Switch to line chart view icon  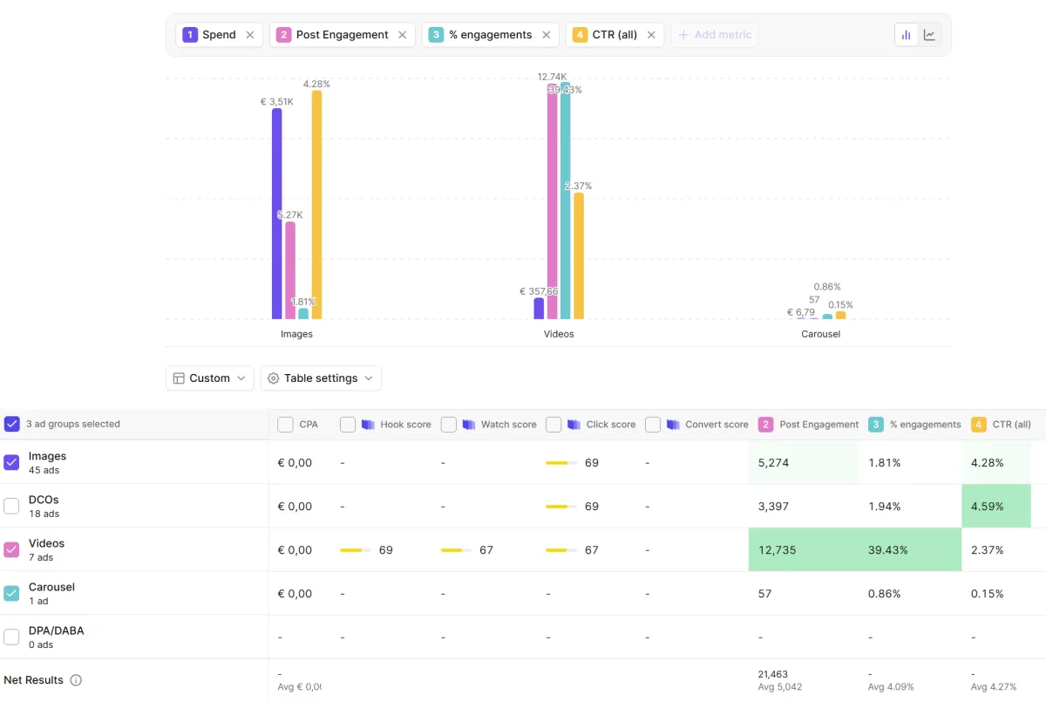930,35
